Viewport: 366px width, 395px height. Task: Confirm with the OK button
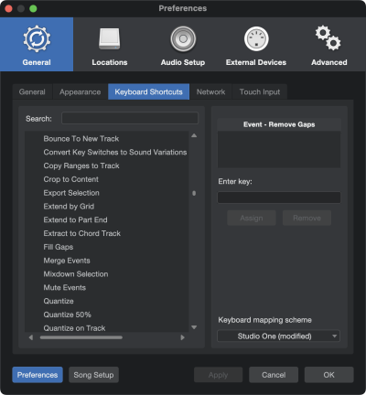coord(328,375)
